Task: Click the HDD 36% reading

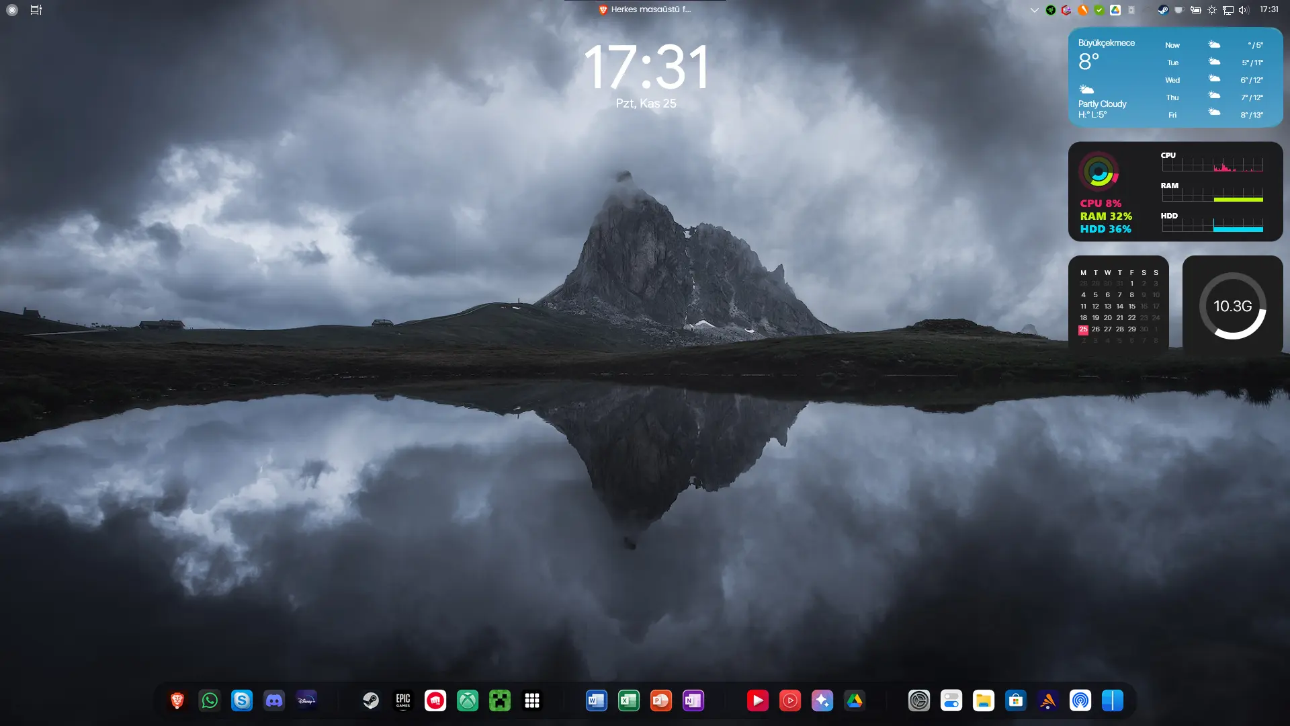Action: [x=1106, y=229]
